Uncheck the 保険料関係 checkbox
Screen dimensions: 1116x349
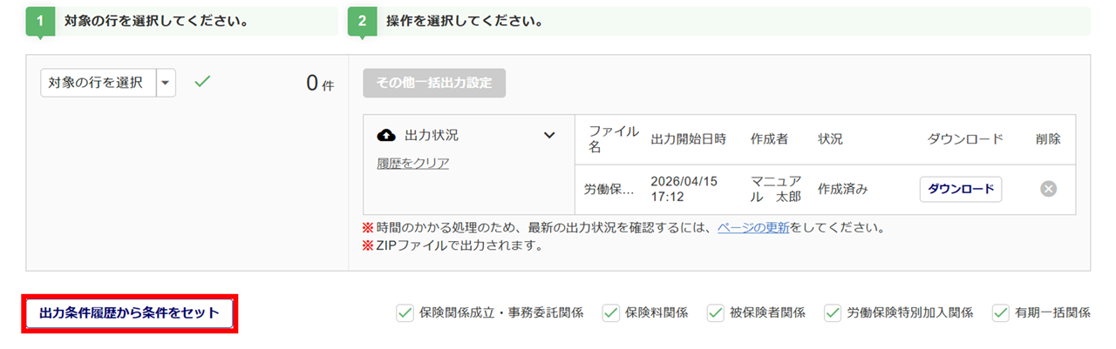(610, 312)
